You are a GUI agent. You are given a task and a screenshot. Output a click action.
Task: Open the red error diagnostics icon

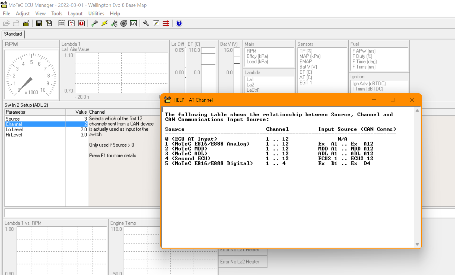click(x=81, y=23)
